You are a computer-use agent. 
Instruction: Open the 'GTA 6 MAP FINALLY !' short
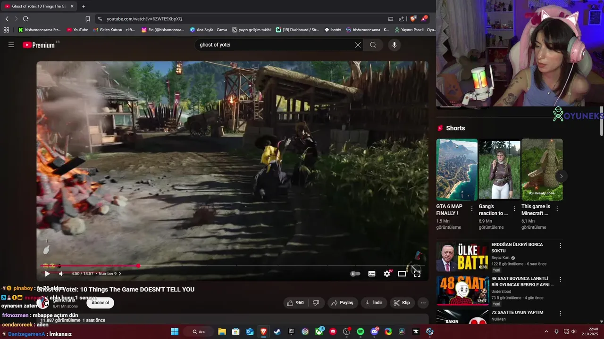(x=457, y=169)
